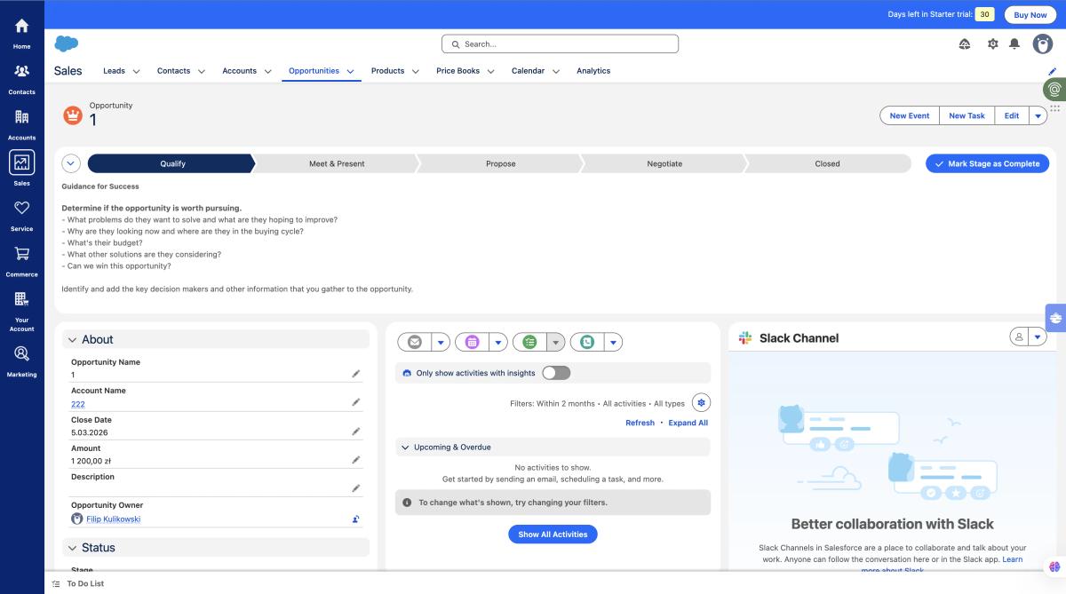This screenshot has width=1066, height=594.
Task: Select the Propose stage
Action: [500, 163]
